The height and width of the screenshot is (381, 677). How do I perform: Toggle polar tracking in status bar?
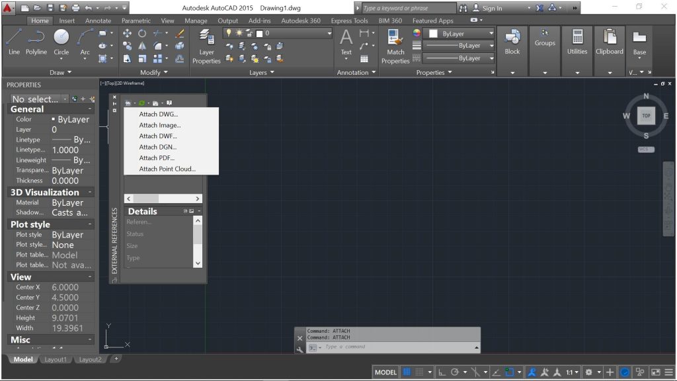[455, 372]
